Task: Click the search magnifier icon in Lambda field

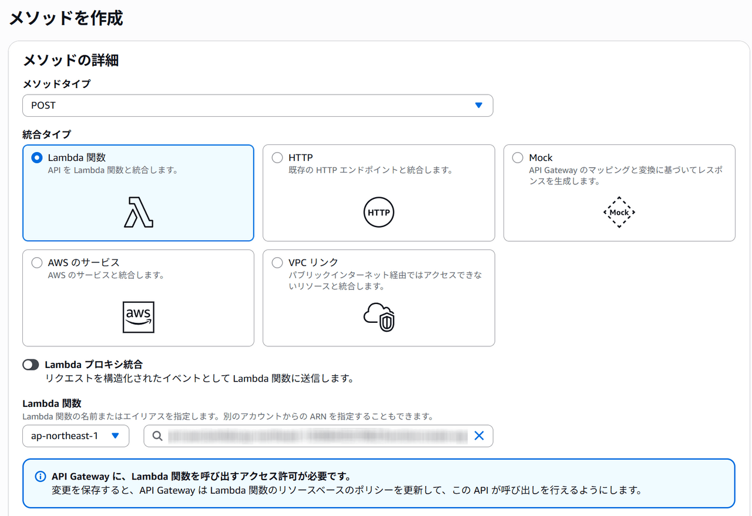Action: point(157,436)
